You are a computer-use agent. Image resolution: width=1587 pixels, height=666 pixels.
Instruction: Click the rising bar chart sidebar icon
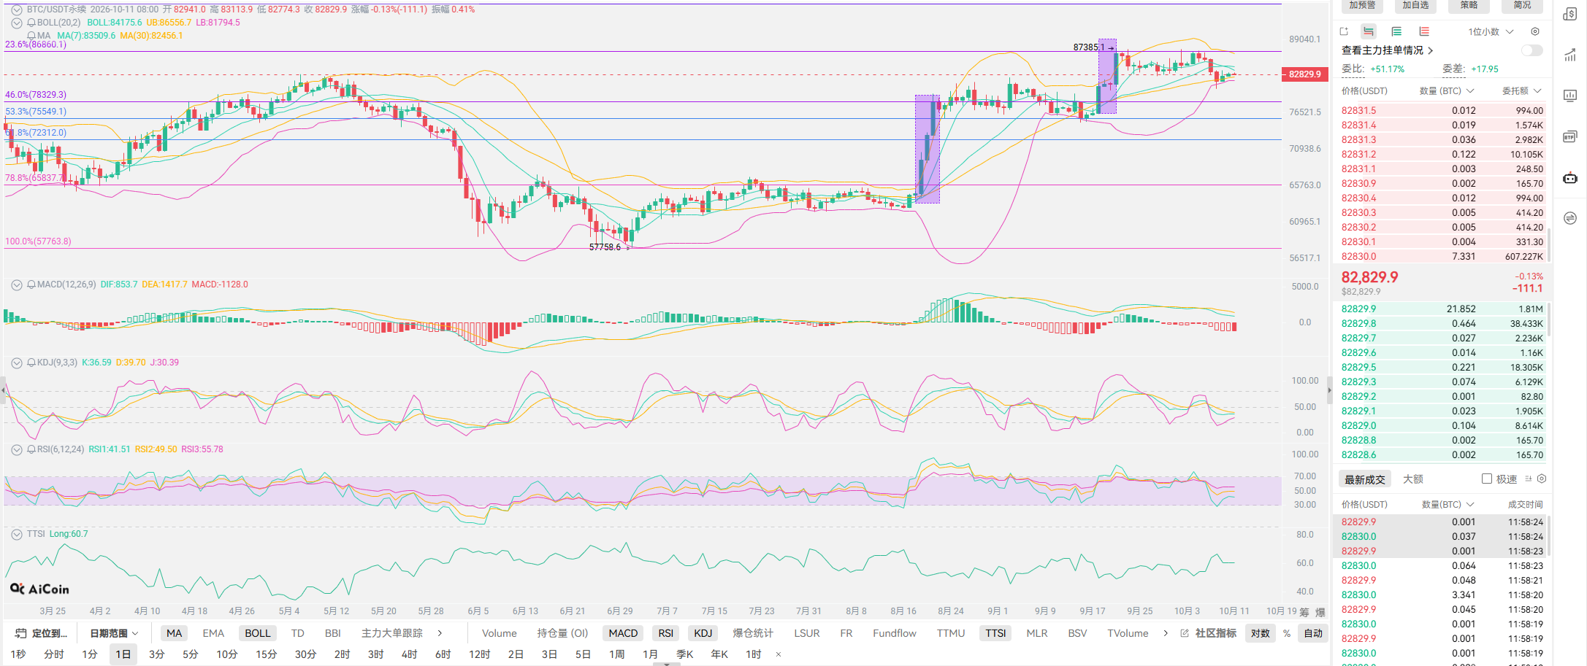pyautogui.click(x=1570, y=55)
